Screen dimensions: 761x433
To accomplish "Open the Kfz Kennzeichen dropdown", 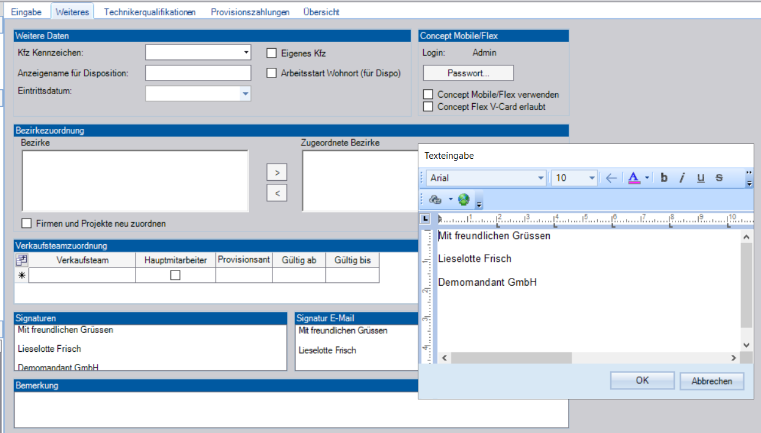I will 246,53.
